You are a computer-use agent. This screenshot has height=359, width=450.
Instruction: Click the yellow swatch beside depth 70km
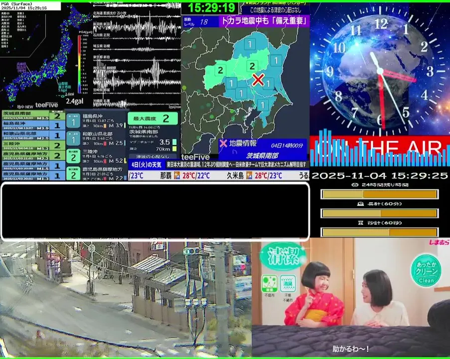click(174, 149)
